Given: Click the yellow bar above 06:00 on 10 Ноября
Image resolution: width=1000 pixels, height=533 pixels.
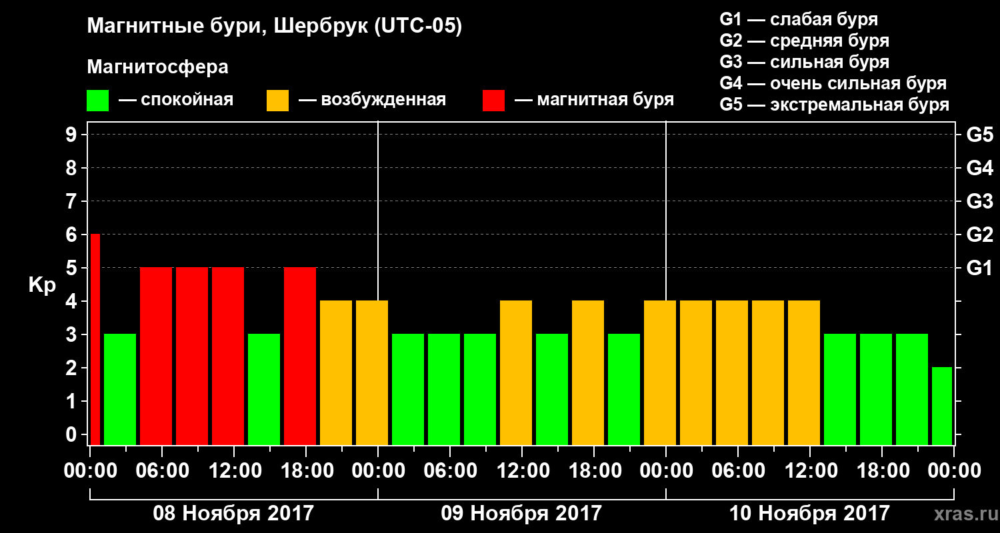Looking at the screenshot, I should [732, 372].
